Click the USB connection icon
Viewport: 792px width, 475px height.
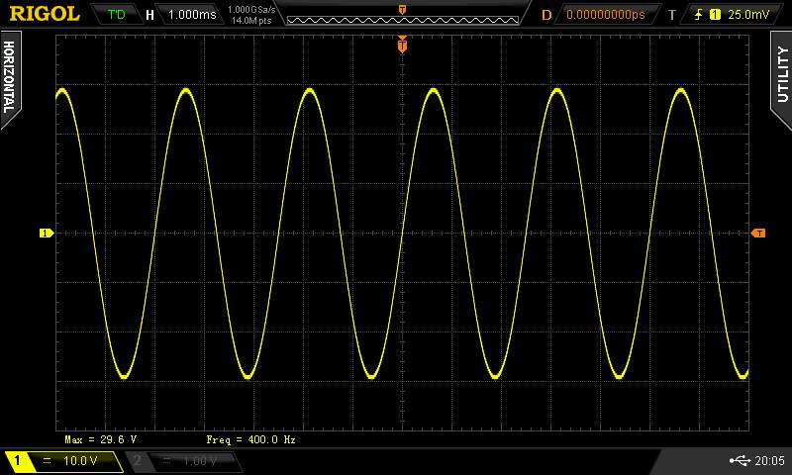(740, 460)
